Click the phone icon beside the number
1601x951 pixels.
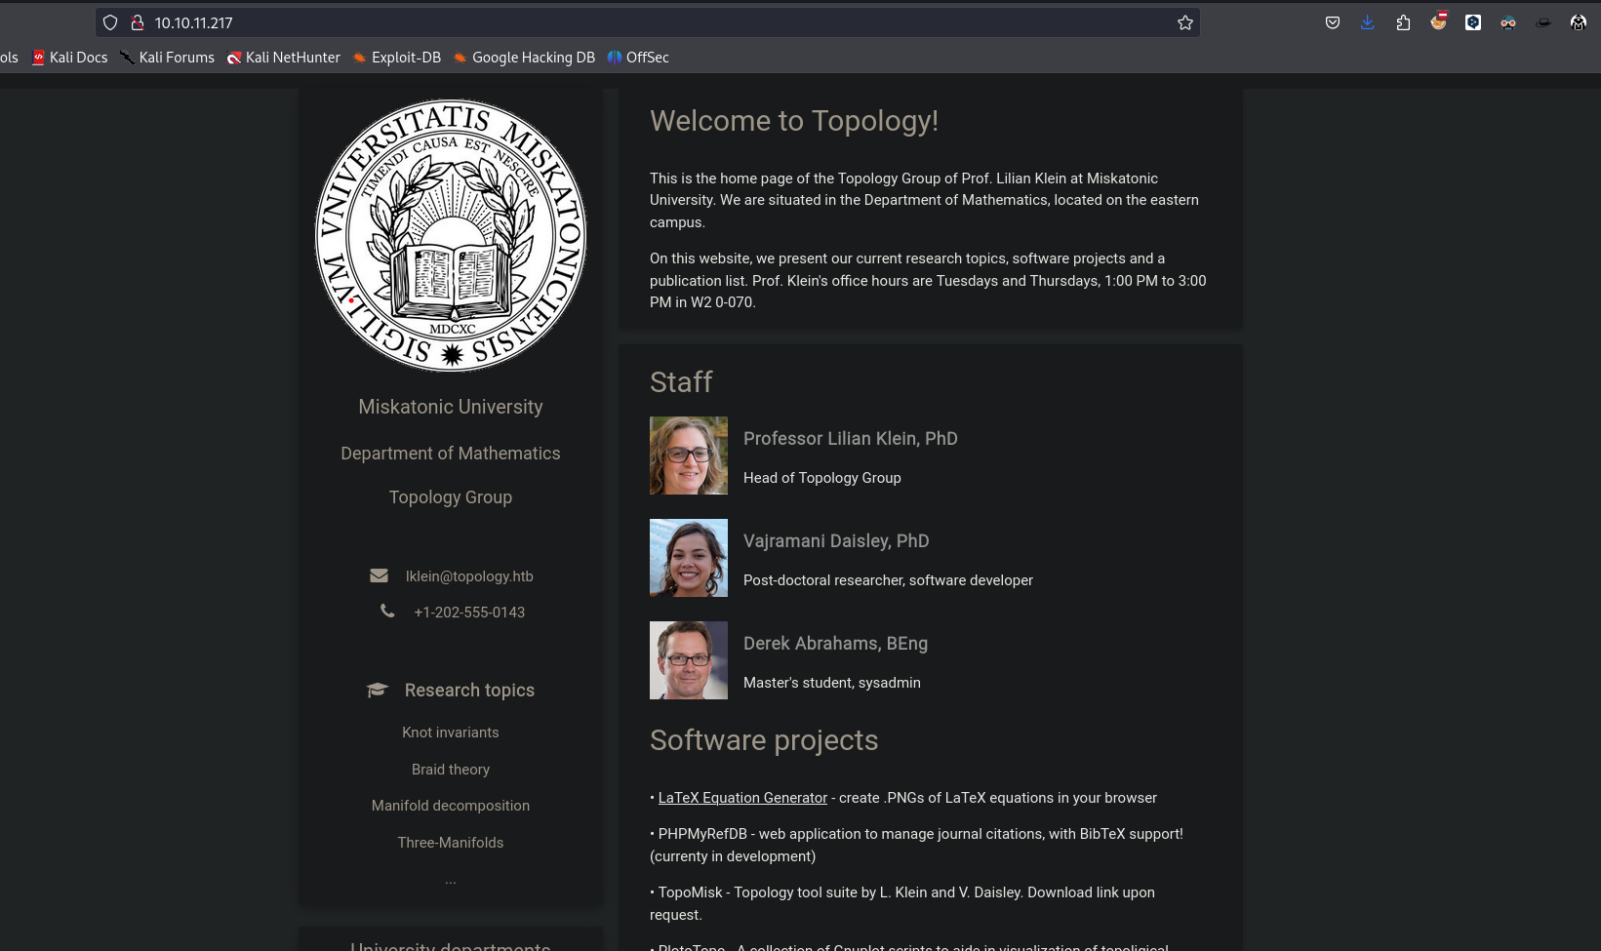coord(387,611)
